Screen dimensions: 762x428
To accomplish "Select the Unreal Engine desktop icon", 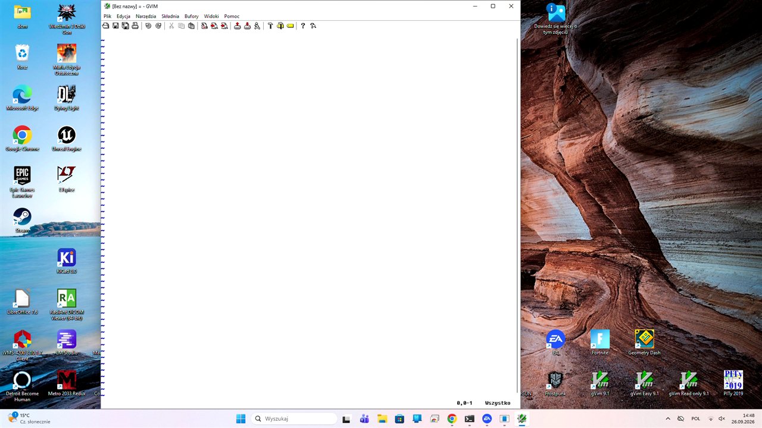I will 67,139.
